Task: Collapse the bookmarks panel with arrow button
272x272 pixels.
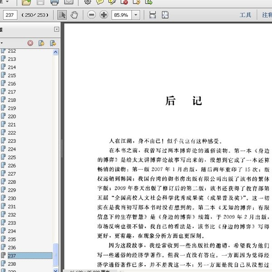Action: pos(56,30)
